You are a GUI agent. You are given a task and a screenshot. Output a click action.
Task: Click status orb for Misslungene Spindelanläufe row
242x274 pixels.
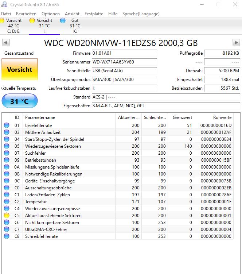point(7,167)
